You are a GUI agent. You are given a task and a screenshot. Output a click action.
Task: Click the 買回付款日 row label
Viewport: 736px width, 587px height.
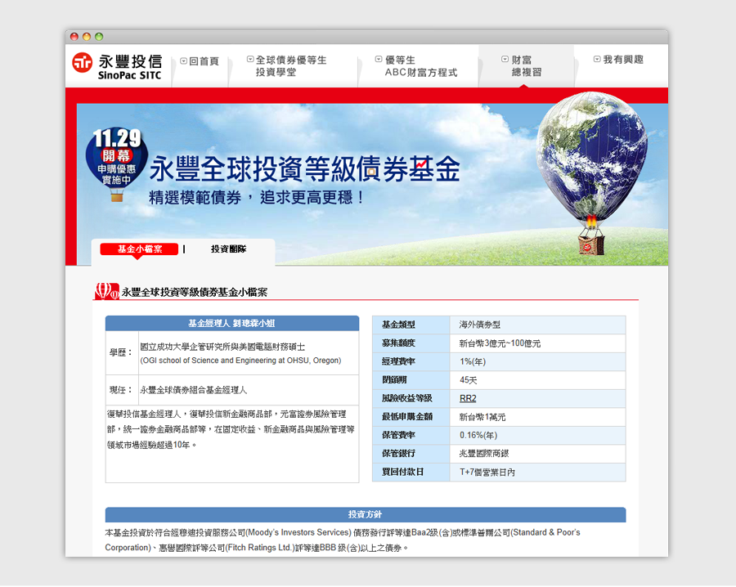coord(402,472)
